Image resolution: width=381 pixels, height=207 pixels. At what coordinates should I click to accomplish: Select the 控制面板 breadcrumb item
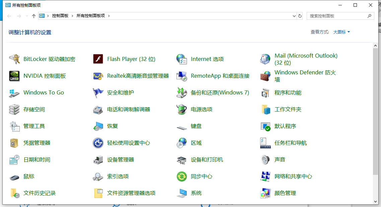[60, 16]
